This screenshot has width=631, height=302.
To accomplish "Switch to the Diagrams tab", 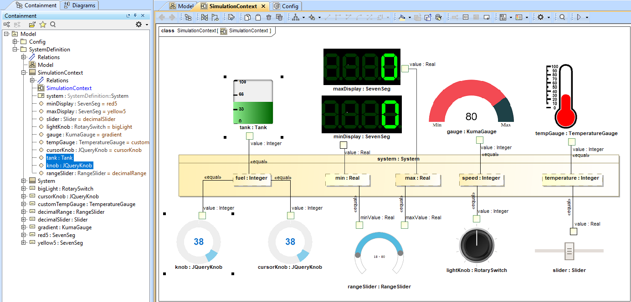I will tap(80, 5).
